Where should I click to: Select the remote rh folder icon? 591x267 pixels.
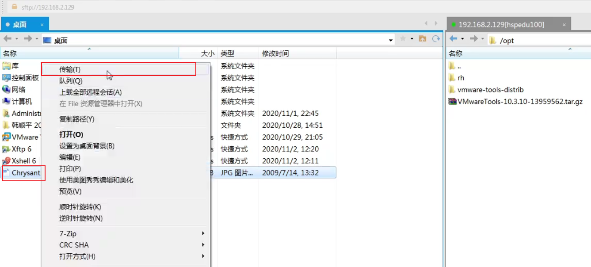click(451, 78)
